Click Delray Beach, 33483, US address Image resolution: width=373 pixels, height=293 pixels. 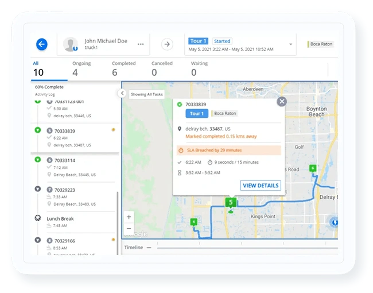tap(75, 204)
